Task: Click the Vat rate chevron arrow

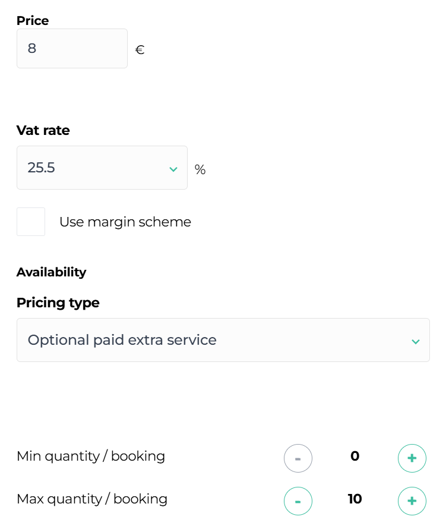Action: coord(173,169)
